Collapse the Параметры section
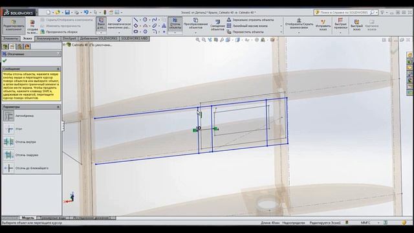 pyautogui.click(x=58, y=107)
